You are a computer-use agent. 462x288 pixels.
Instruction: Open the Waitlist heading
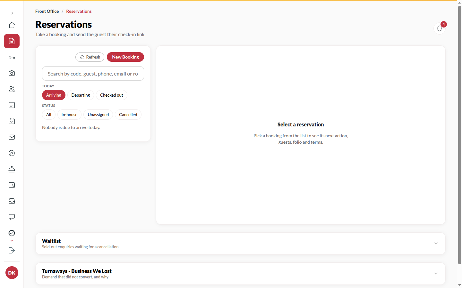pyautogui.click(x=51, y=241)
